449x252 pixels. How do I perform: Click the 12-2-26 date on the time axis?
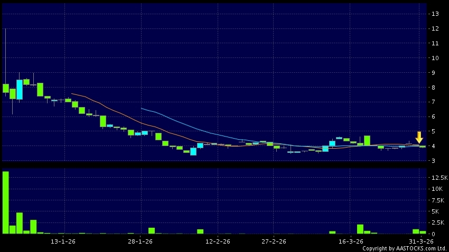217,241
